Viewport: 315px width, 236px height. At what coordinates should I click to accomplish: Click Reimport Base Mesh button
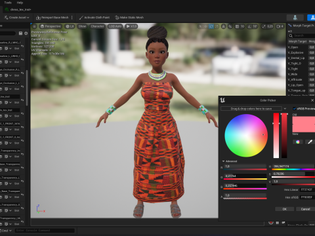[52, 18]
